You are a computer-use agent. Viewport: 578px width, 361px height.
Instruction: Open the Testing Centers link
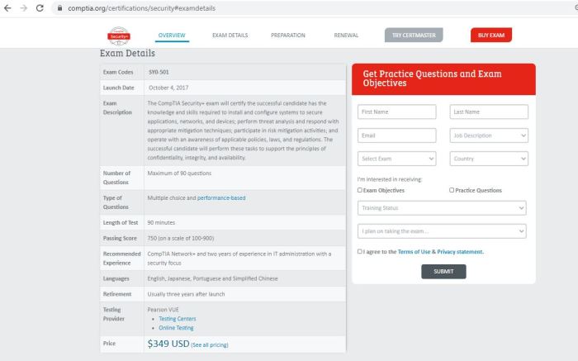click(x=179, y=319)
